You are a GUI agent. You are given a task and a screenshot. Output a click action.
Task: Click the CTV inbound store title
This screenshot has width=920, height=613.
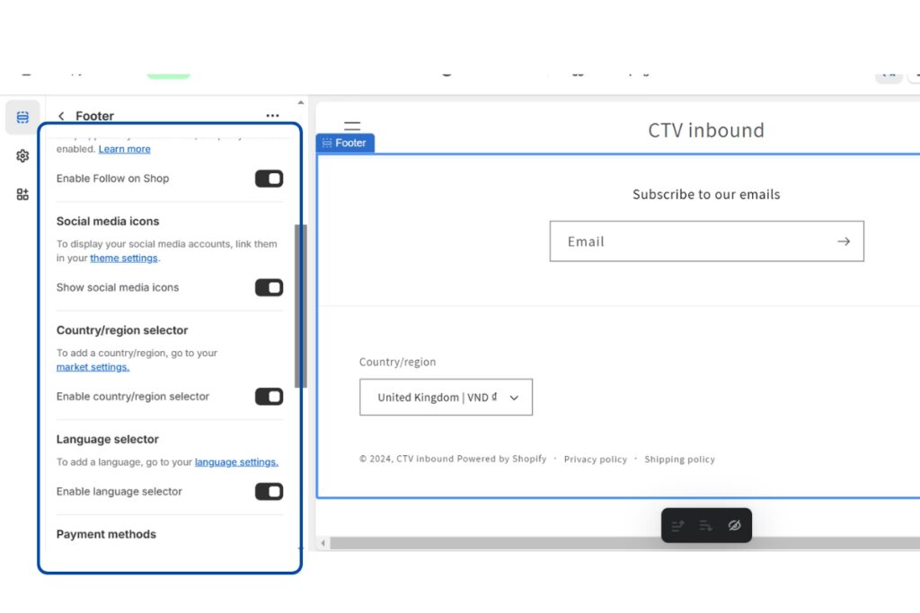point(706,130)
